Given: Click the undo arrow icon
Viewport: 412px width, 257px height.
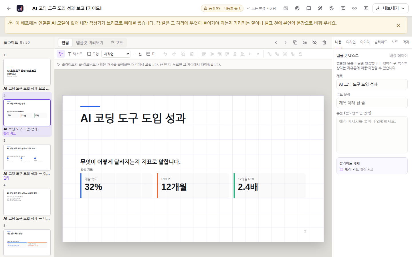Looking at the screenshot, I should point(165,54).
